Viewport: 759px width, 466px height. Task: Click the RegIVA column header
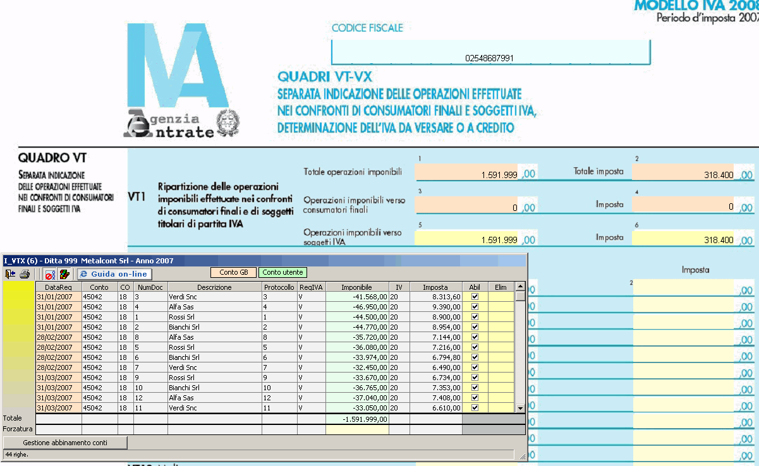tap(312, 287)
